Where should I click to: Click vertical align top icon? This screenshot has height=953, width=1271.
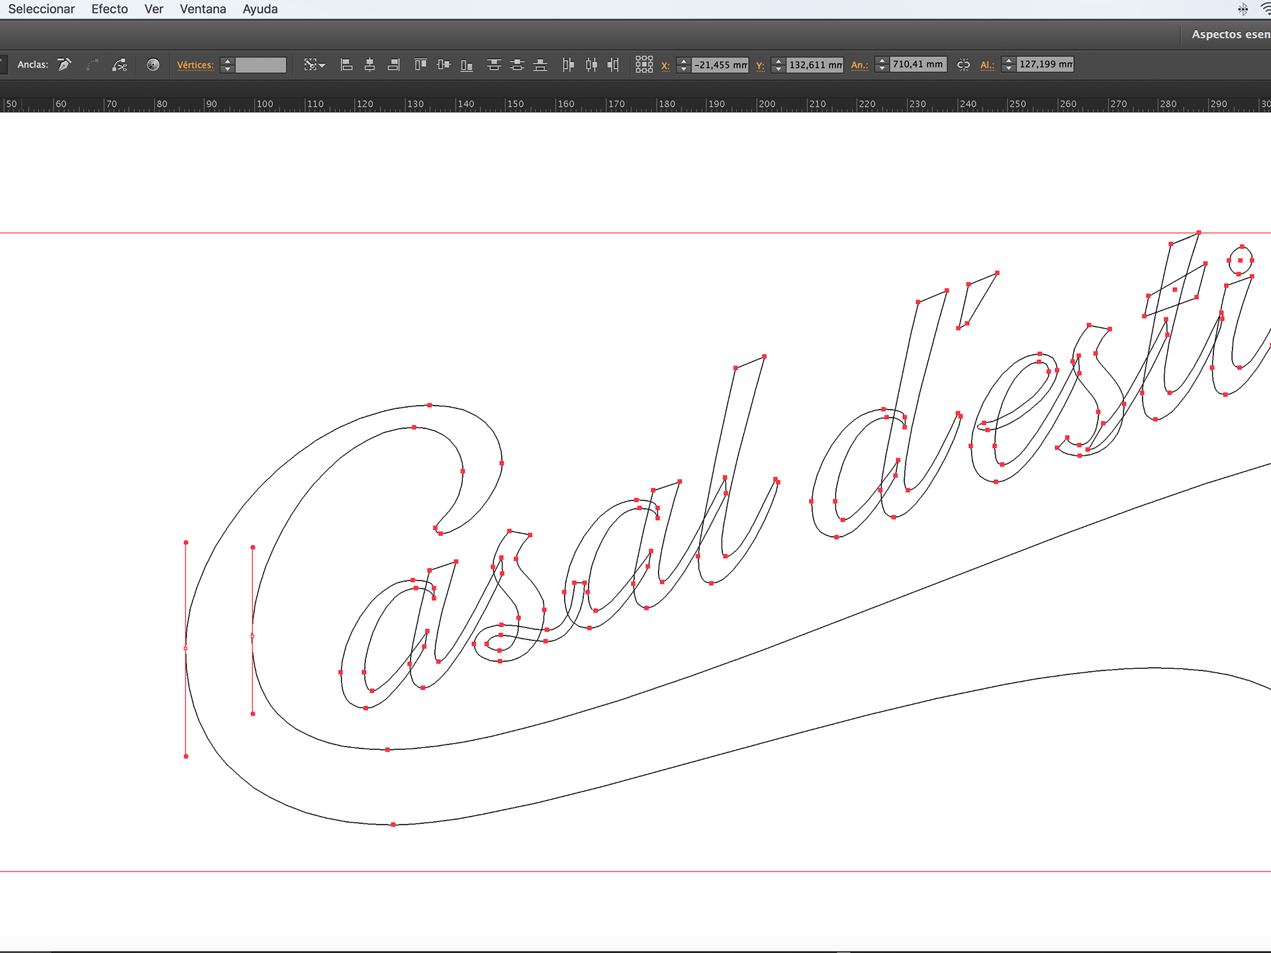[x=420, y=64]
